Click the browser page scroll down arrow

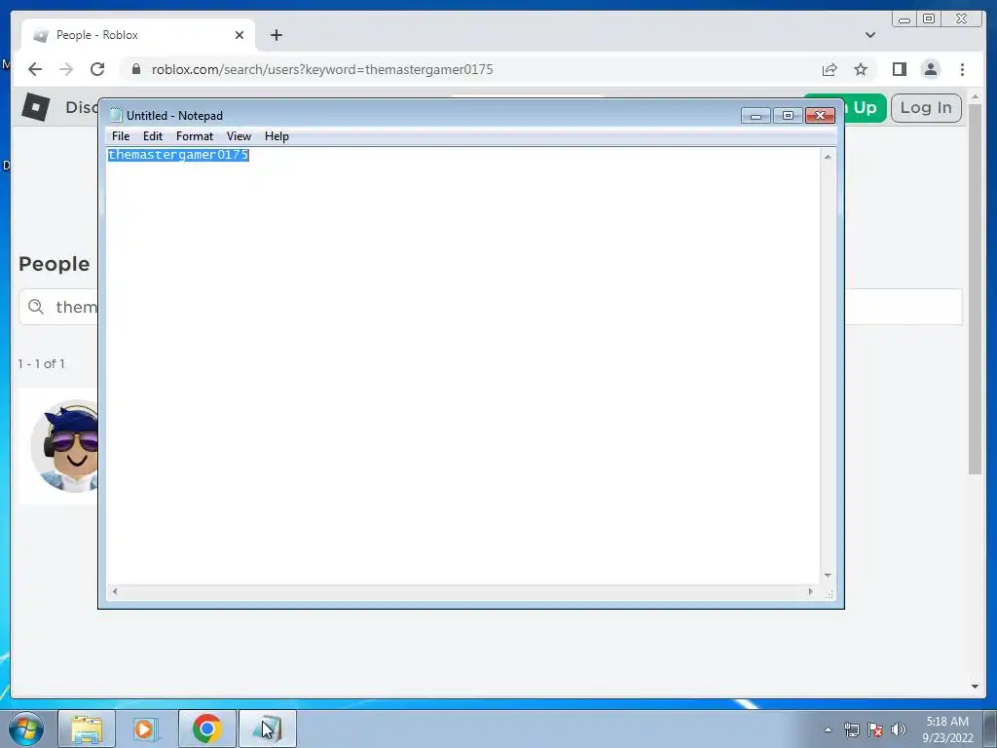click(x=975, y=687)
